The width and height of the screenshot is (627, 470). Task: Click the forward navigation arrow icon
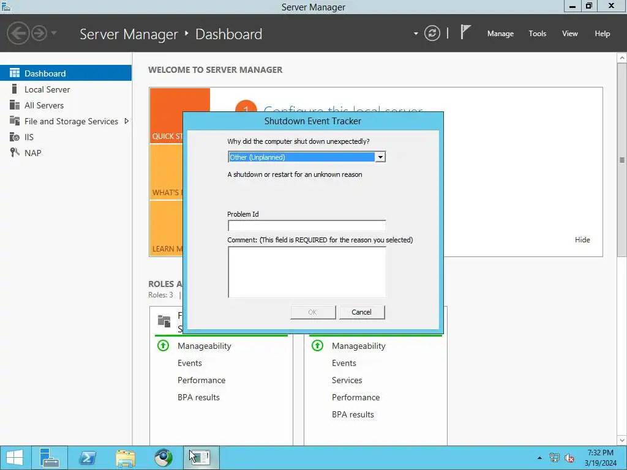click(x=39, y=33)
